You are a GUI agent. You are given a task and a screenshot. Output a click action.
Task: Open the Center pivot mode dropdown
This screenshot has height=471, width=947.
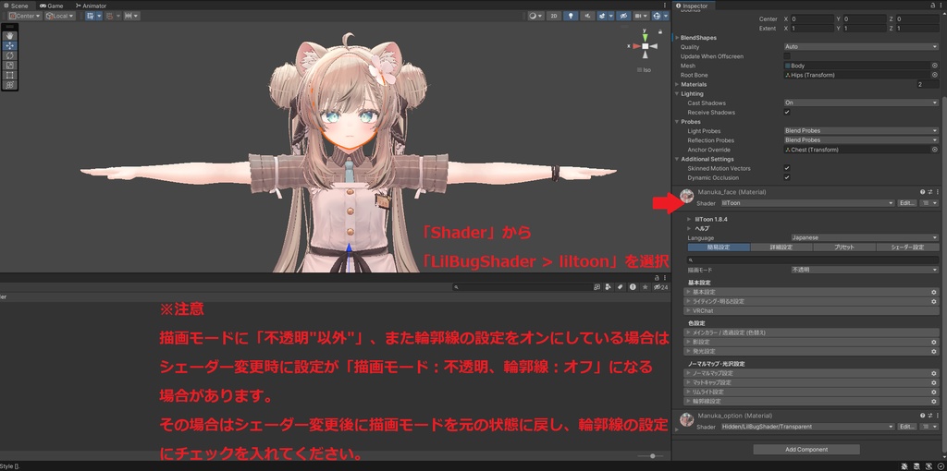coord(25,16)
